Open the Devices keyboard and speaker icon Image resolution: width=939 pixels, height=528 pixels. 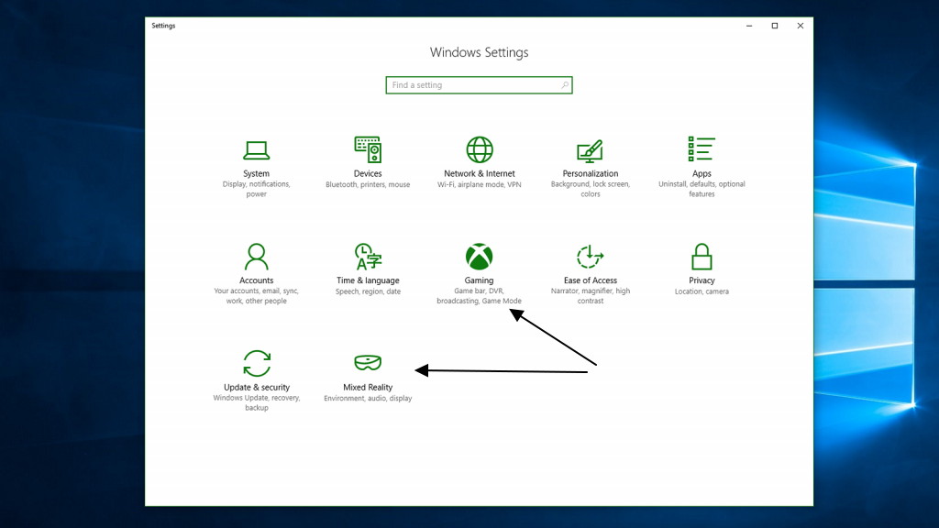pos(368,149)
